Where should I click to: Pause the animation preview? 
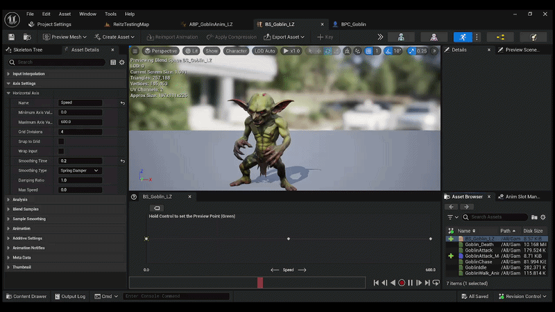point(410,283)
